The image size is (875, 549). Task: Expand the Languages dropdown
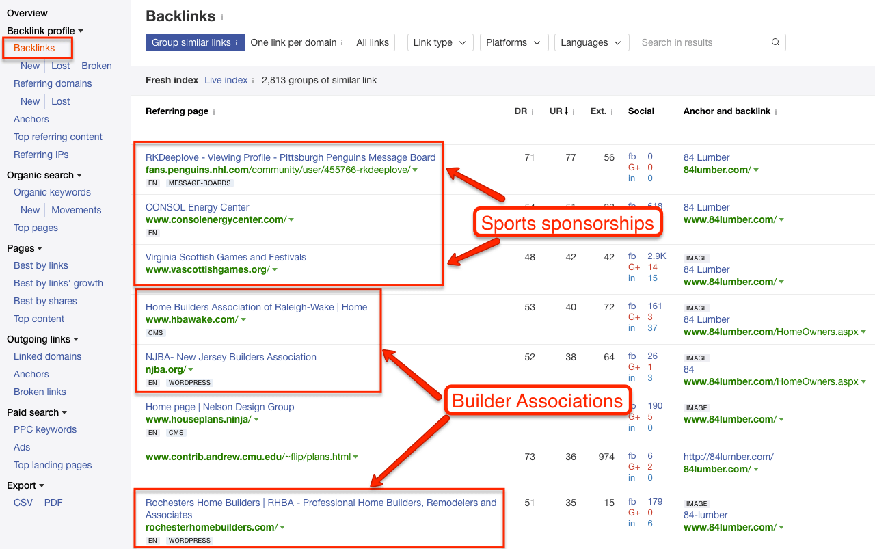tap(591, 42)
